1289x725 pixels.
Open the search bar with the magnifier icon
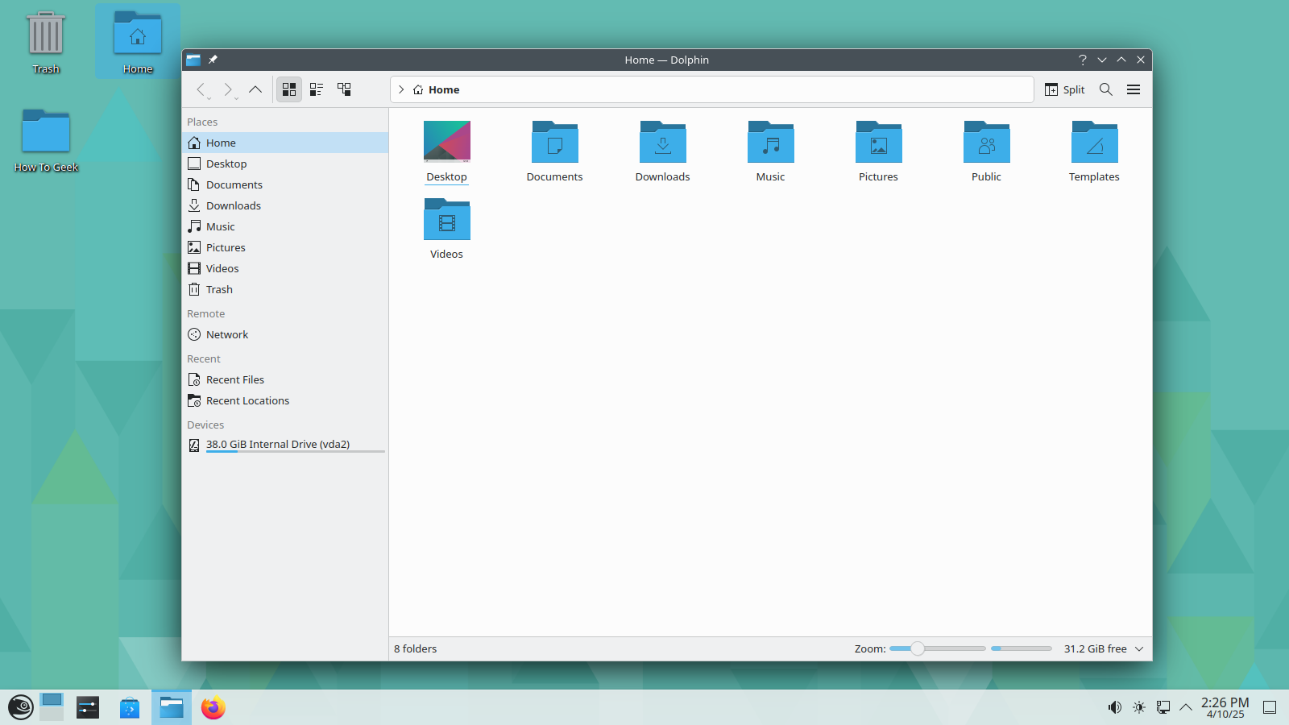pyautogui.click(x=1105, y=89)
